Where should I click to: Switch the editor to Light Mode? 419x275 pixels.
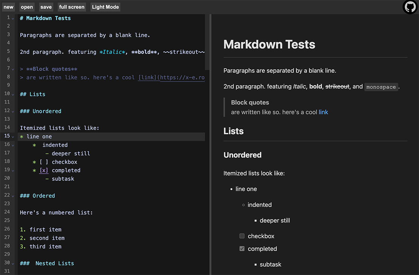(x=105, y=6)
